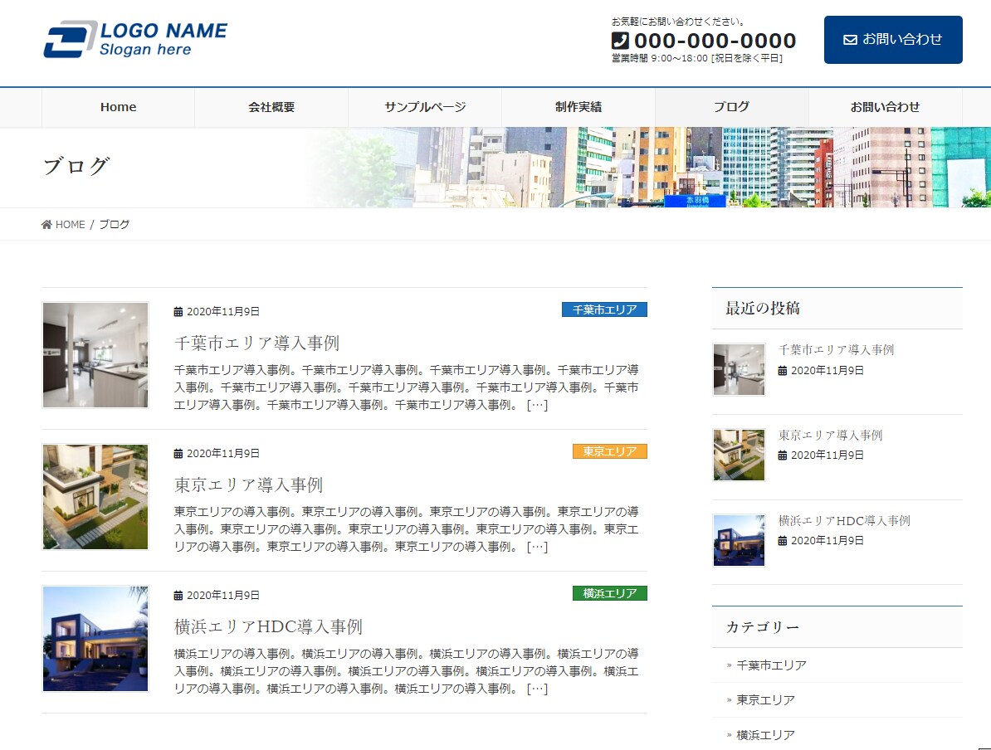Select the ブログ navigation item

click(732, 107)
